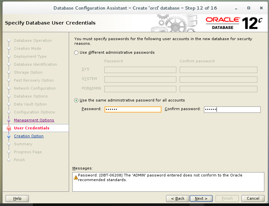The image size is (269, 206).
Task: Click the Database Operation step bullet
Action: click(9, 40)
